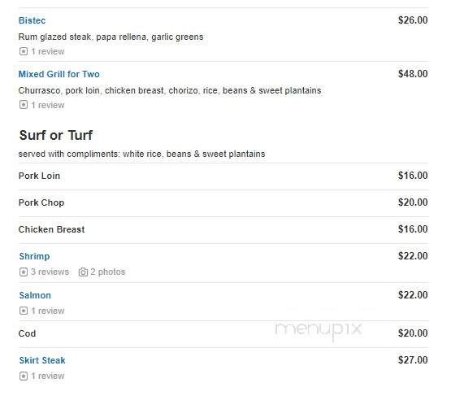
Task: Open the Shrimp menu item link
Action: tap(34, 256)
